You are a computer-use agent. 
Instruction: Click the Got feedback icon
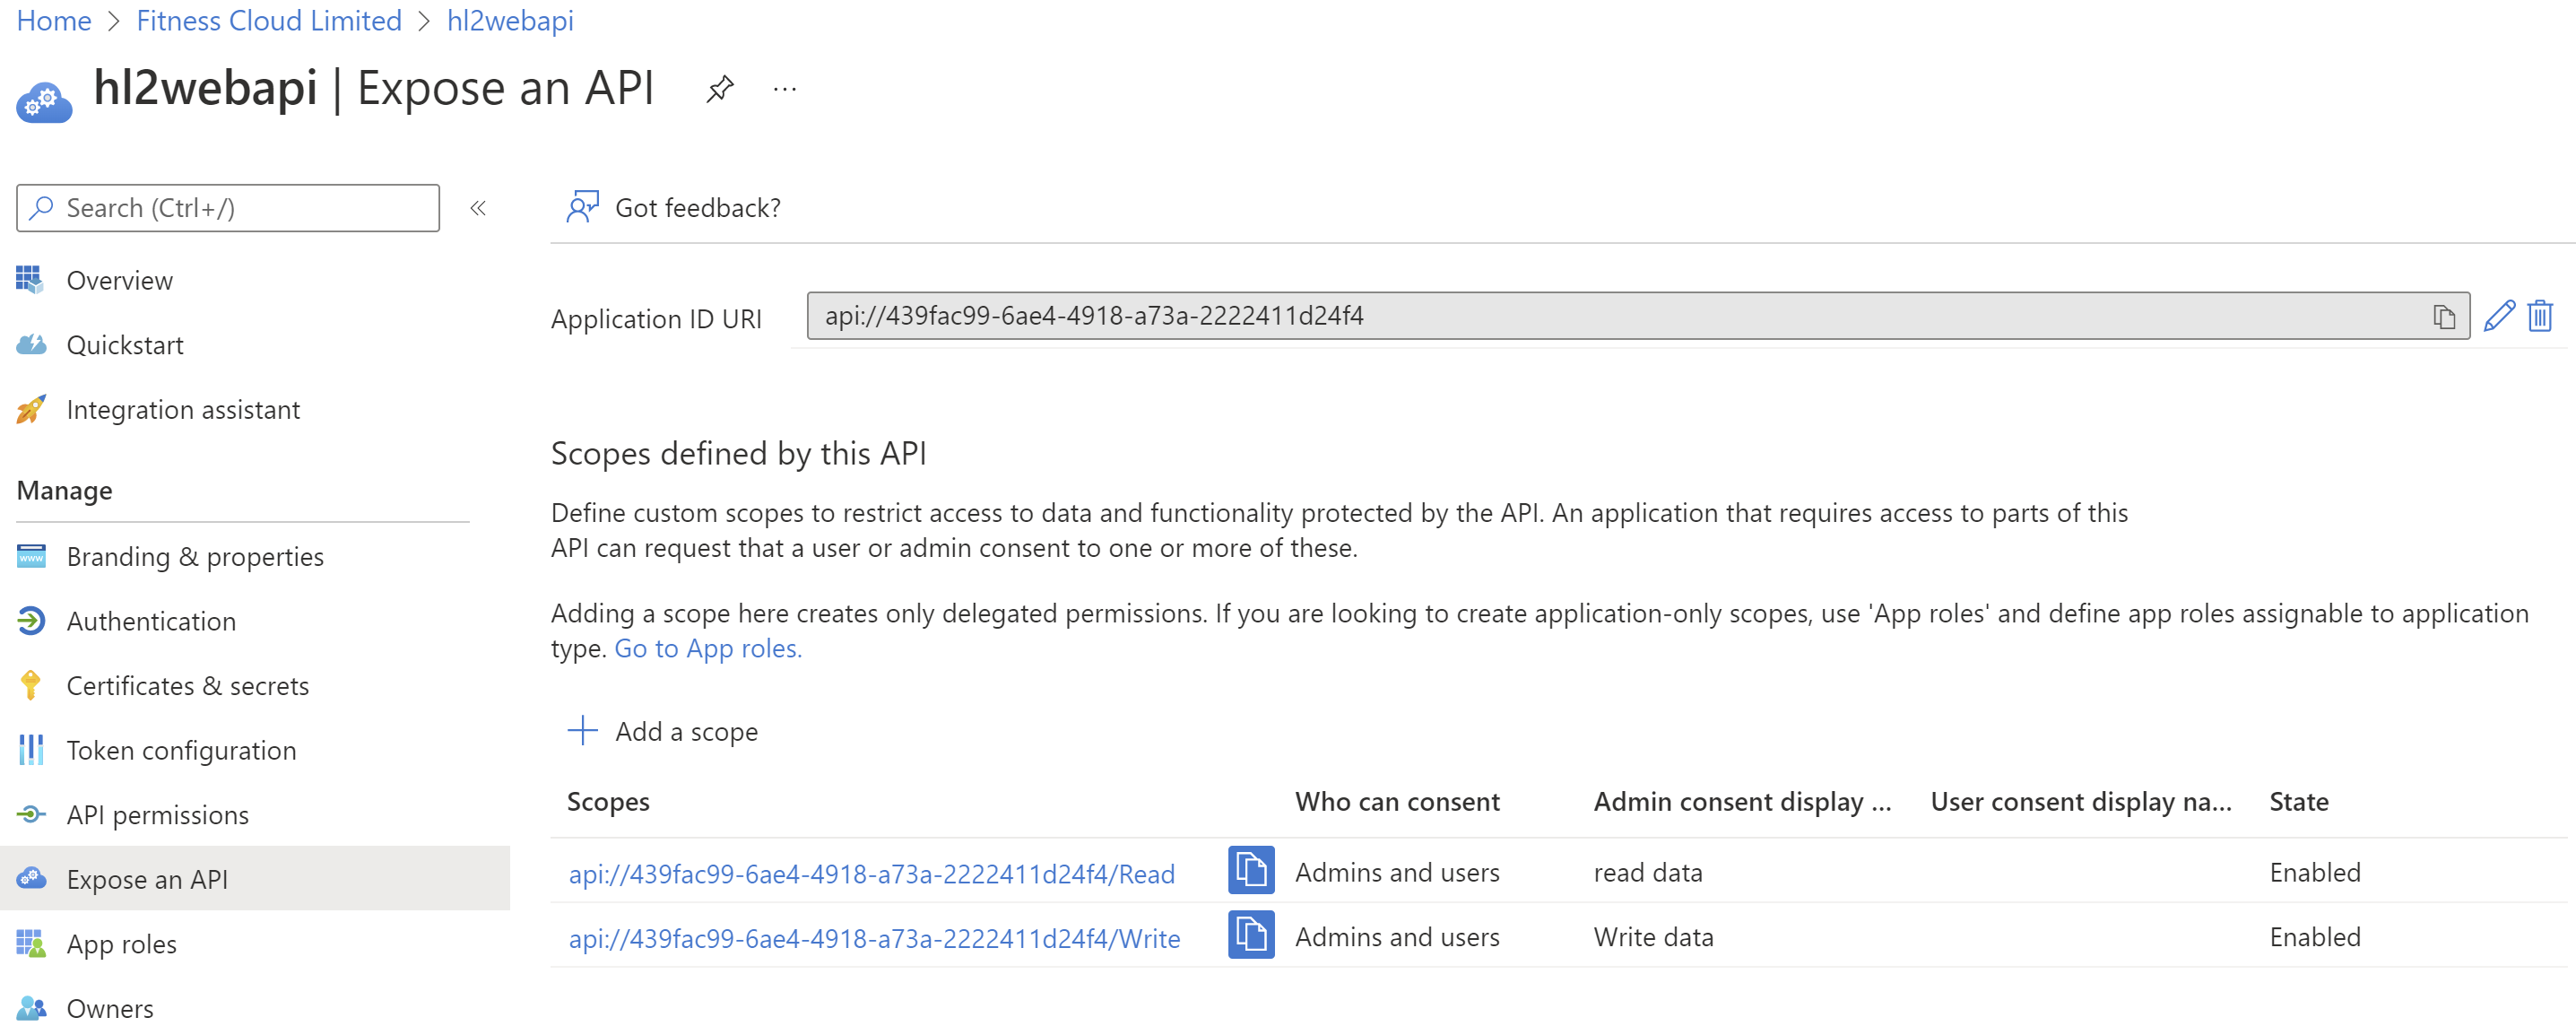582,207
